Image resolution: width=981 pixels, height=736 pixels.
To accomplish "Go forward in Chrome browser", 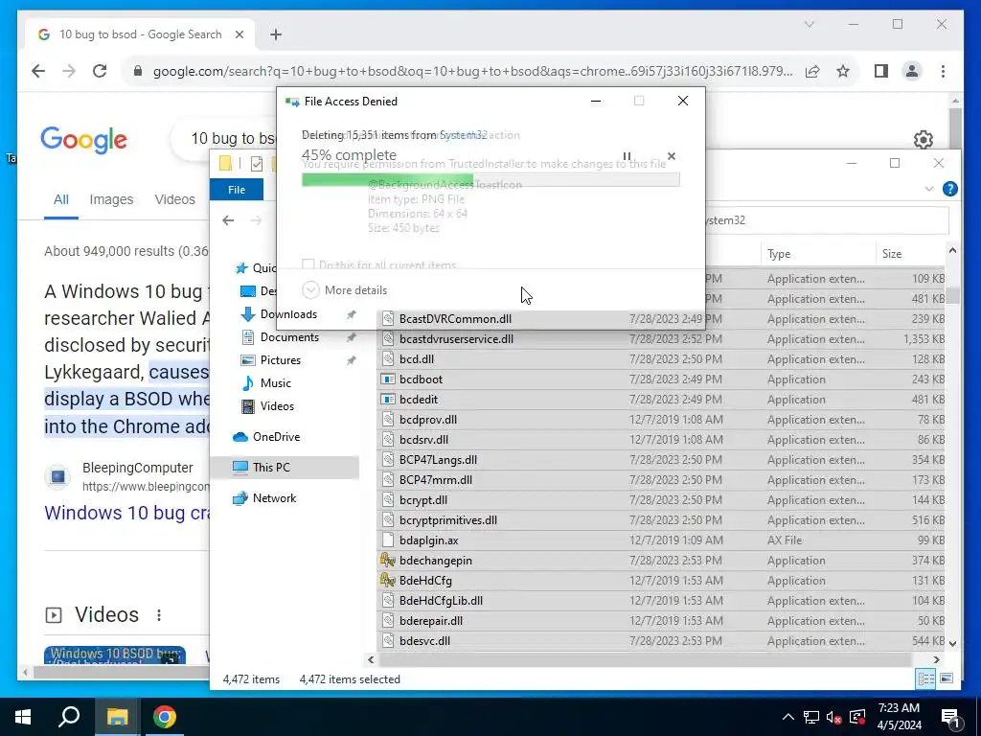I will click(x=69, y=71).
